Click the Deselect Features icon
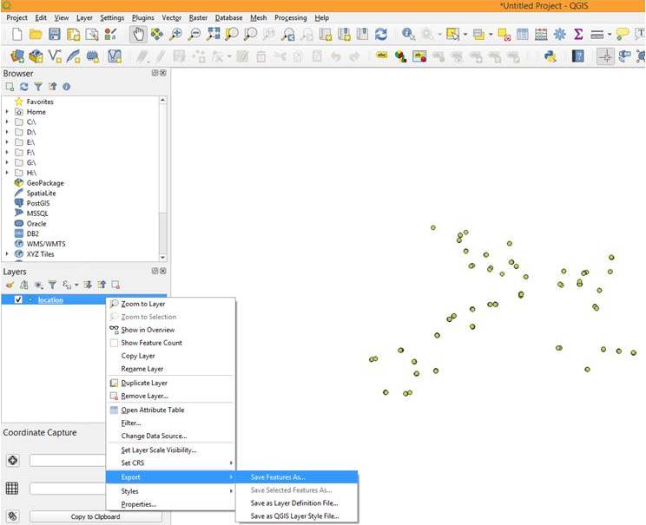646x525 pixels. pos(504,35)
